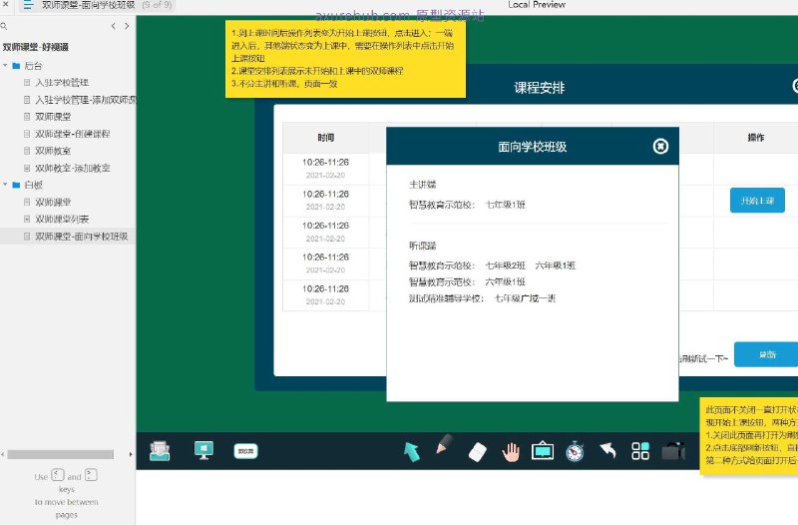Open the stopwatch timer tool
This screenshot has height=525, width=798.
pyautogui.click(x=575, y=452)
